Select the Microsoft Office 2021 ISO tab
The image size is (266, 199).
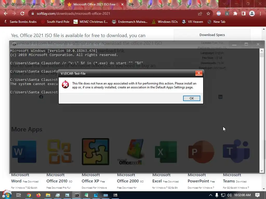[x=95, y=4]
